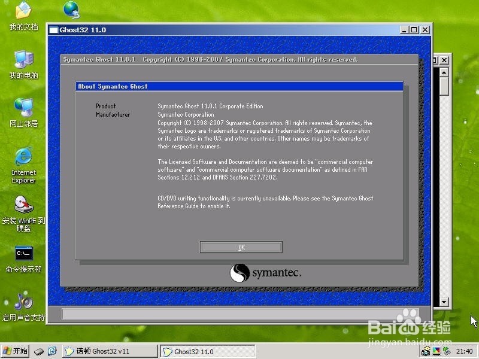
Task: Click the 21:40 clock in tray
Action: click(x=464, y=351)
